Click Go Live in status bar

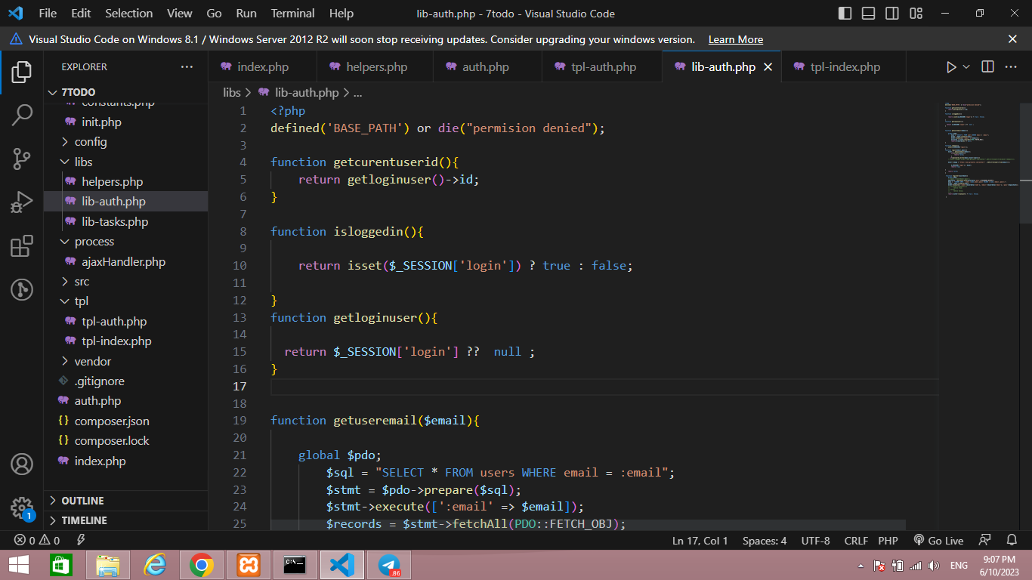(x=938, y=541)
